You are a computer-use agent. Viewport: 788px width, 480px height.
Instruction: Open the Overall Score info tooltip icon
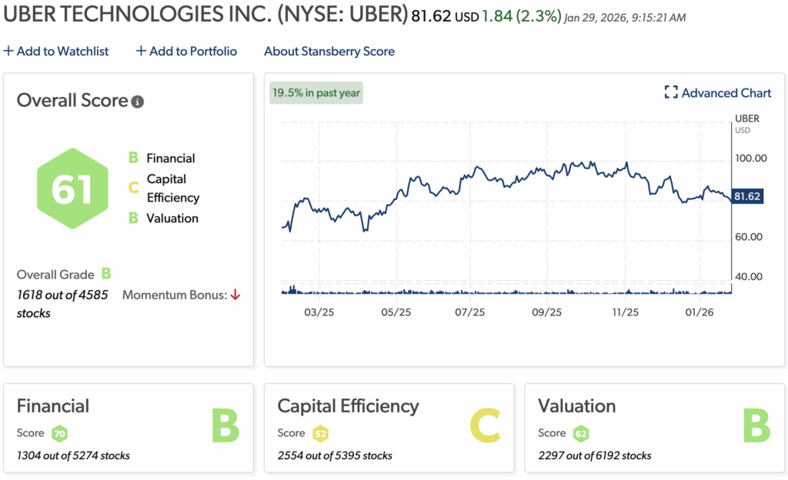(138, 100)
